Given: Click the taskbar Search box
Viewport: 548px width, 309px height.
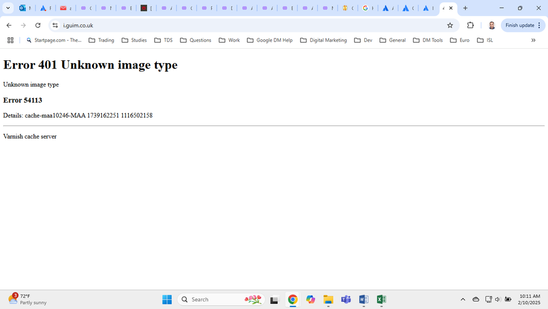Looking at the screenshot, I should 221,300.
